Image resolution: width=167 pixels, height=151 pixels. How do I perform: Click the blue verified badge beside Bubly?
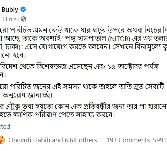pyautogui.click(x=23, y=9)
